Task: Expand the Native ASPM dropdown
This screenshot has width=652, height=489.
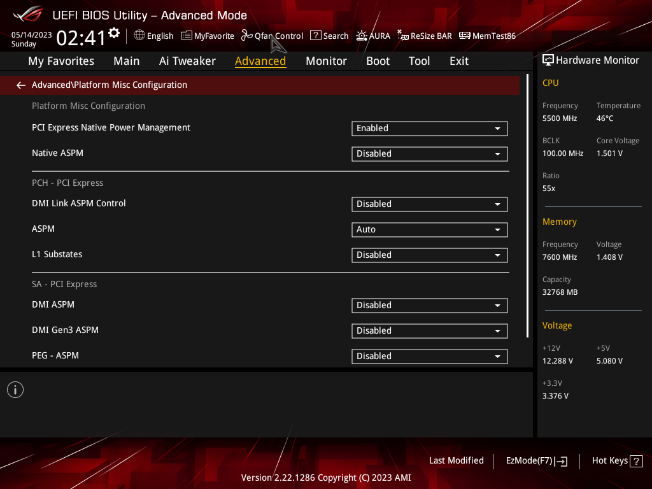Action: click(430, 154)
